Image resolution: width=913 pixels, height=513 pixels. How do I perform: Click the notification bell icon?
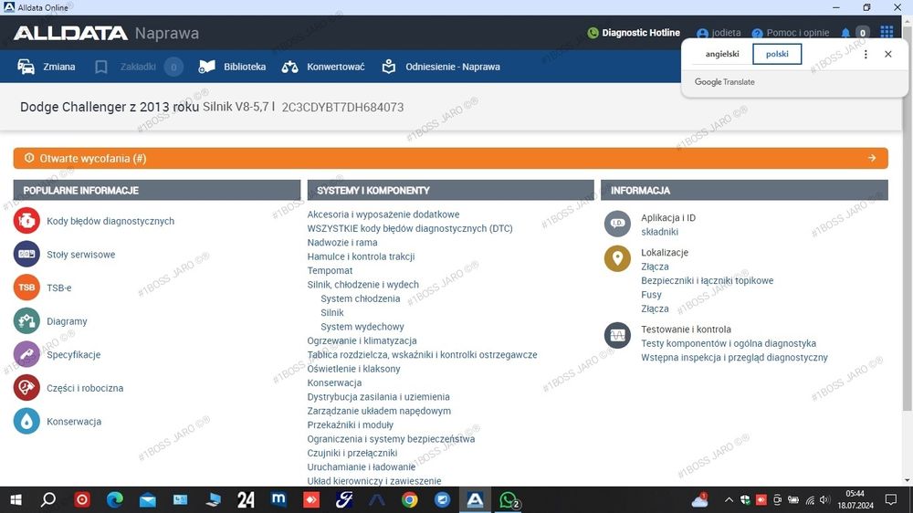pos(845,33)
